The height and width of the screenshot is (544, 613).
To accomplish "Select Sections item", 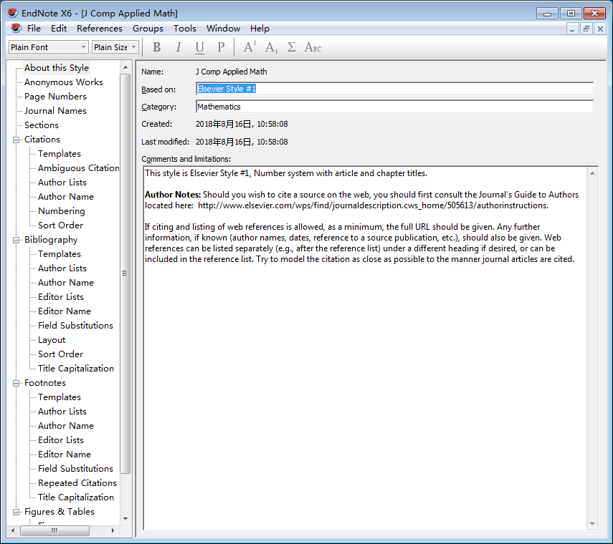I will pos(42,125).
